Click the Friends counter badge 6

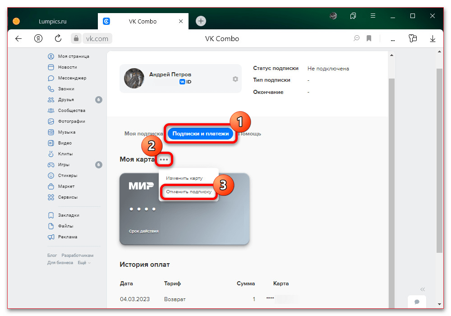click(99, 100)
